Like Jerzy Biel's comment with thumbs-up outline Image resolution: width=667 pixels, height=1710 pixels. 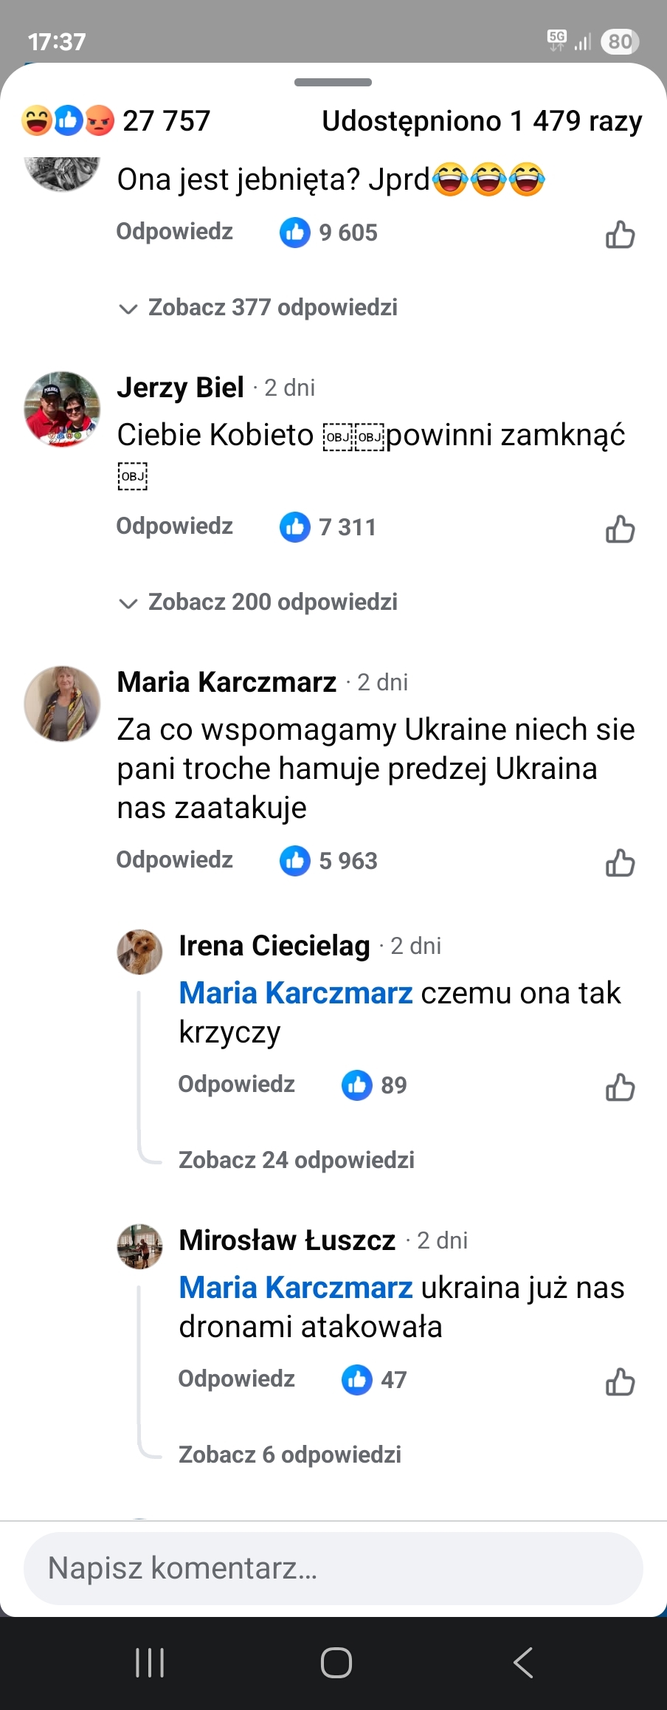pyautogui.click(x=620, y=529)
